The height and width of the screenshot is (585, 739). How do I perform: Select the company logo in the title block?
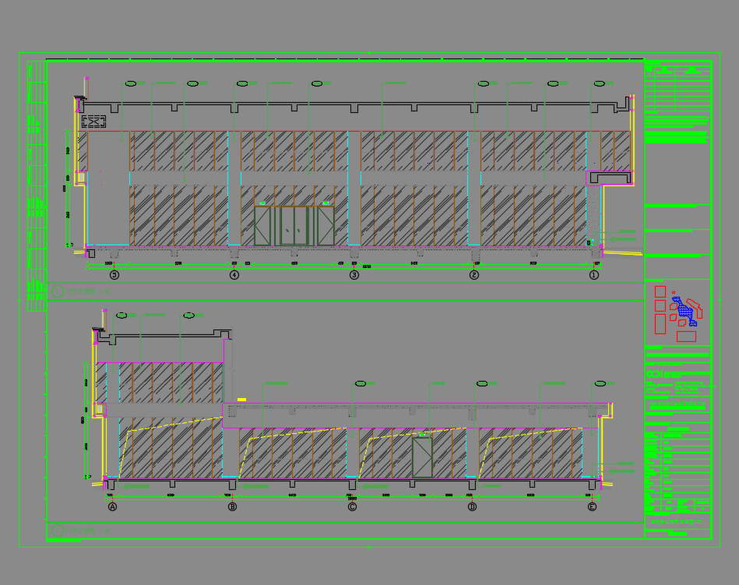[653, 374]
